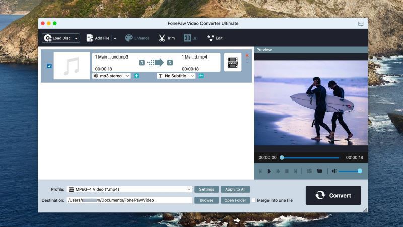Screen dimensions: 403x227
Task: Open the Profile MPEG-4 Video dropdown
Action: [129, 189]
